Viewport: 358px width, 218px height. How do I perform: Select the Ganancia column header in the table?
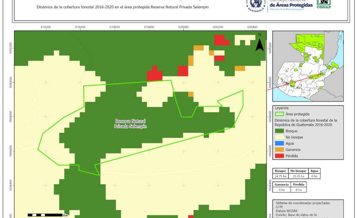281,185
